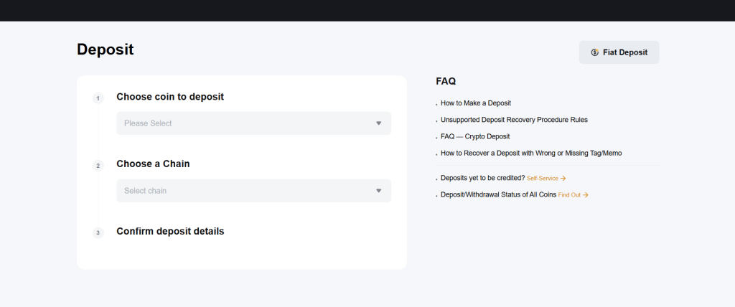Click the Find Out link
This screenshot has height=307, width=735.
point(569,195)
